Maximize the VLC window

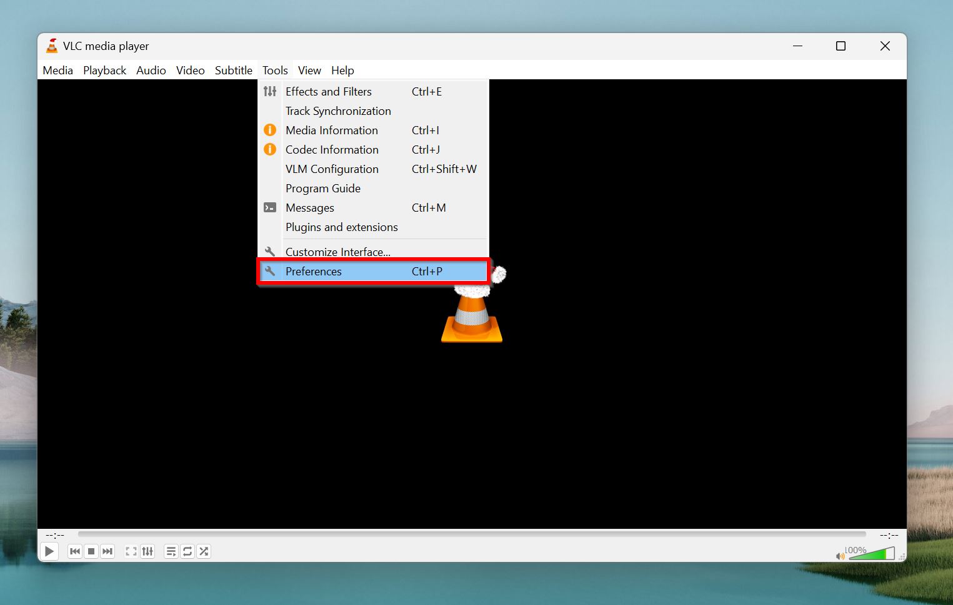click(841, 46)
